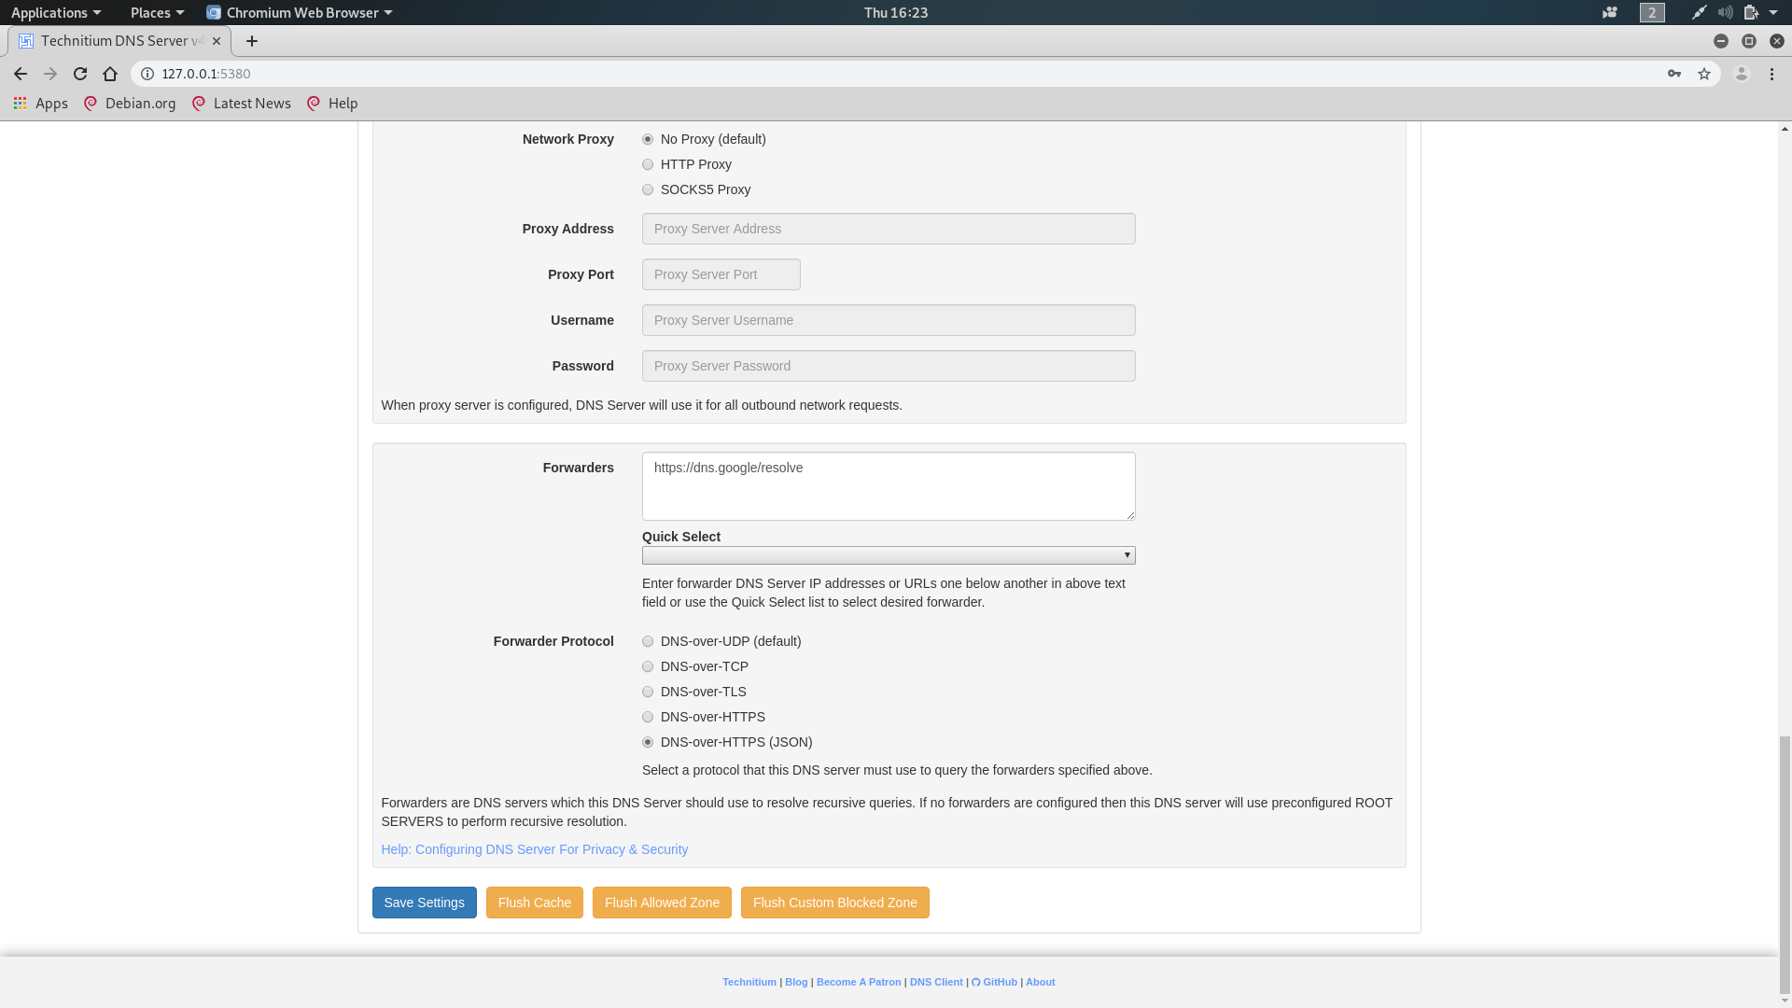Viewport: 1792px width, 1008px height.
Task: Open the Chromium three-dot menu
Action: click(x=1772, y=73)
